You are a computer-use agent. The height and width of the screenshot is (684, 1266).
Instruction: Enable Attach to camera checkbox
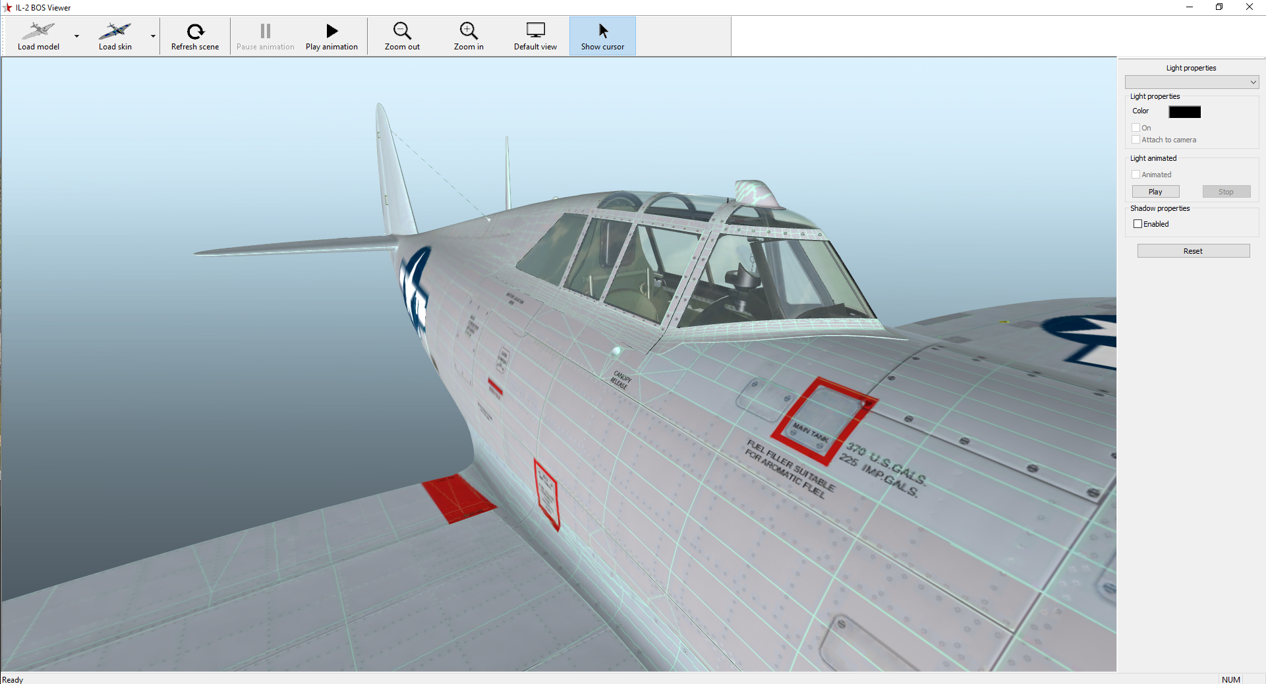(1136, 140)
